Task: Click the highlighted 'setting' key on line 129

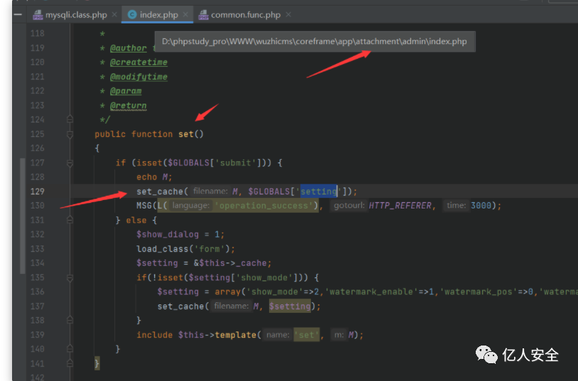Action: click(319, 192)
